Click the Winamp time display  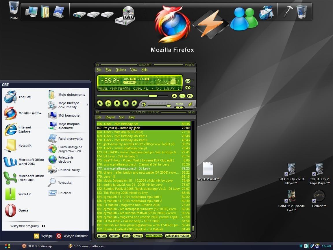click(112, 81)
